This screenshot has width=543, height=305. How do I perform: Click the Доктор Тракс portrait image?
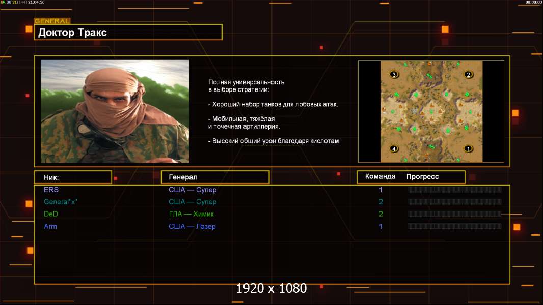coord(115,111)
